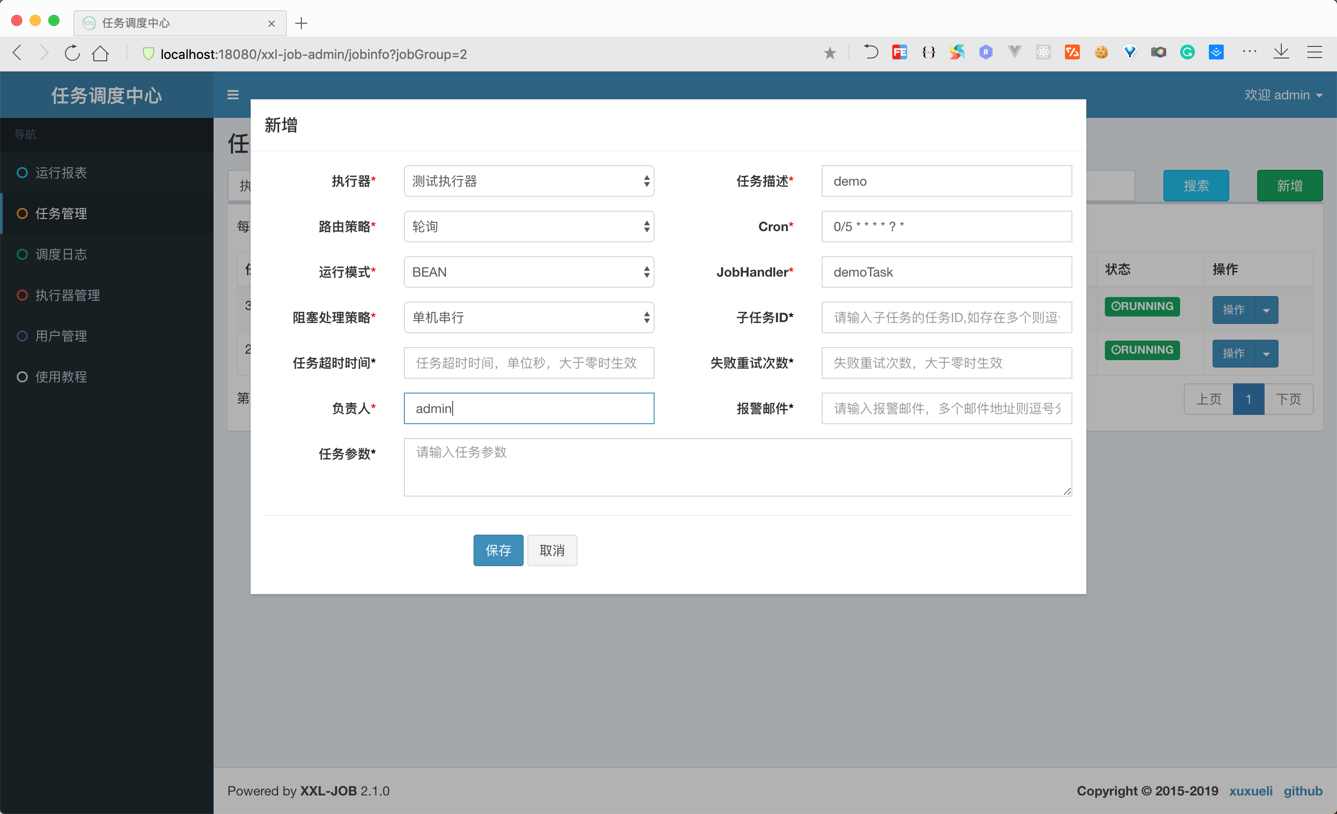Expand the 欢迎 admin user menu

pos(1283,95)
